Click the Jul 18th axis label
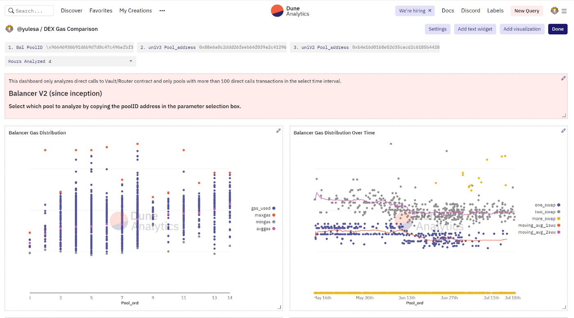Viewport: 574px width, 318px height. tap(513, 298)
